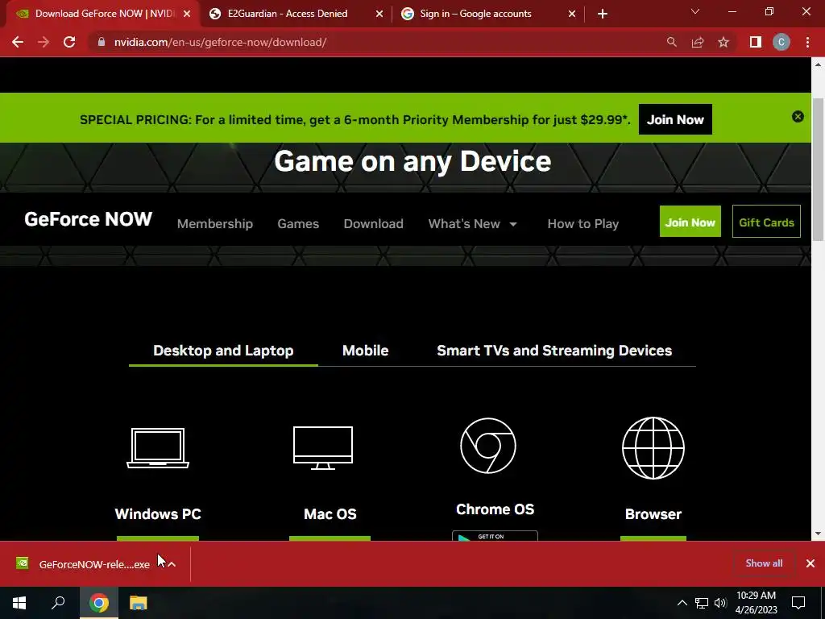Image resolution: width=825 pixels, height=619 pixels.
Task: Dismiss the special pricing banner
Action: [x=798, y=116]
